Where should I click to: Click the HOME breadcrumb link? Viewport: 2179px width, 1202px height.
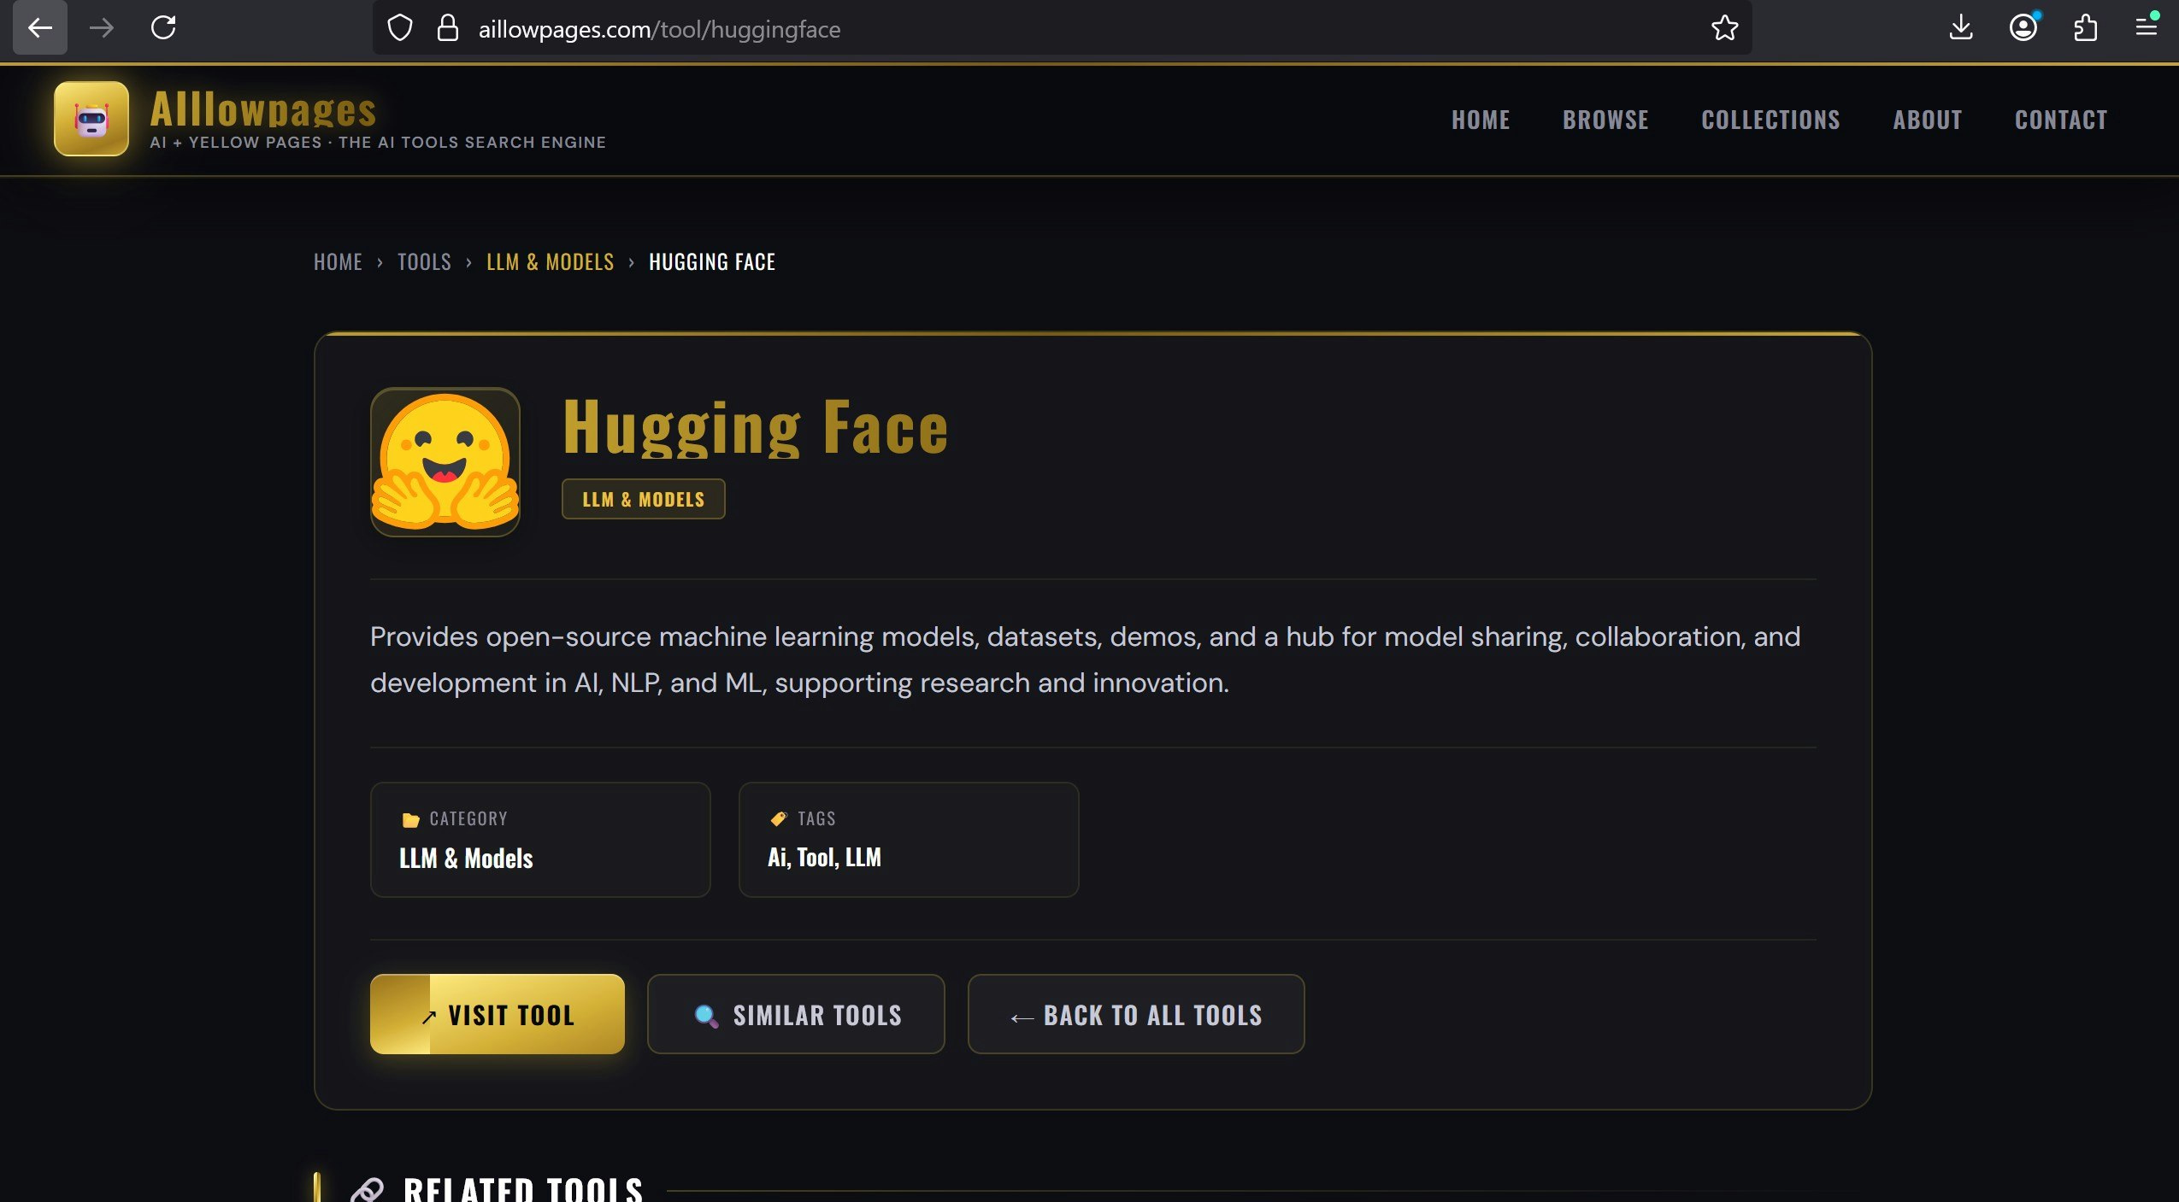338,261
